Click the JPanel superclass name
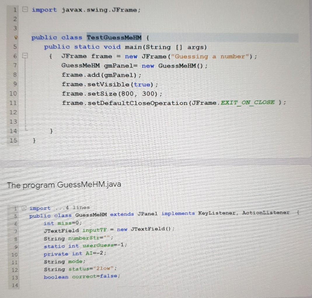Image resolution: width=312 pixels, height=298 pixels. click(147, 214)
